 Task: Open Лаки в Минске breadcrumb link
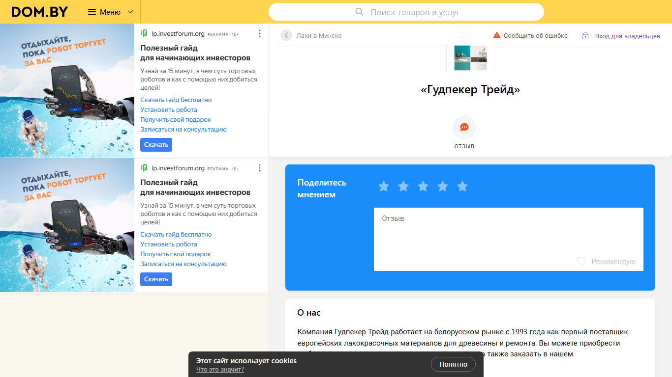pos(319,35)
